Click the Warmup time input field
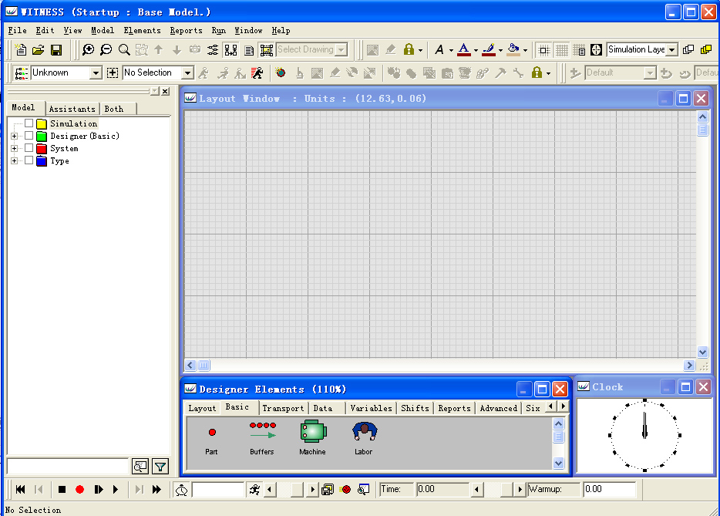This screenshot has height=516, width=720. click(x=609, y=489)
